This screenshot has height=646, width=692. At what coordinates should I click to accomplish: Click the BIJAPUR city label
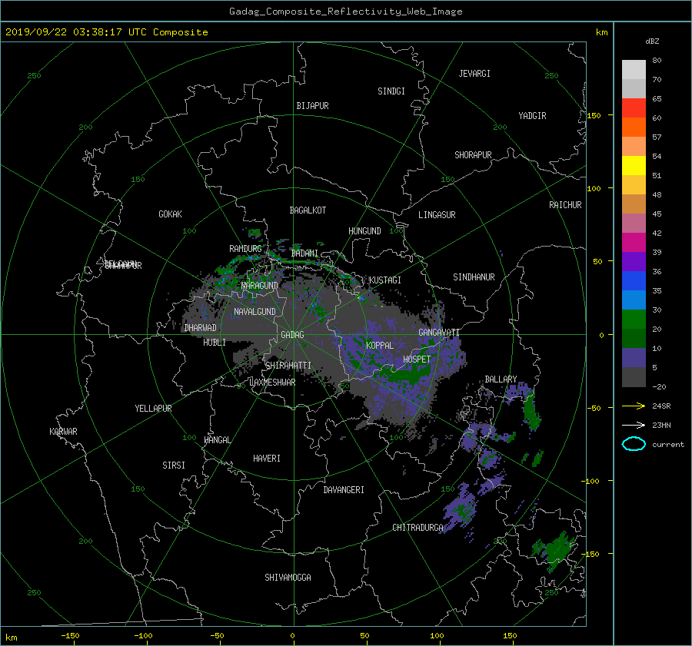(x=312, y=106)
